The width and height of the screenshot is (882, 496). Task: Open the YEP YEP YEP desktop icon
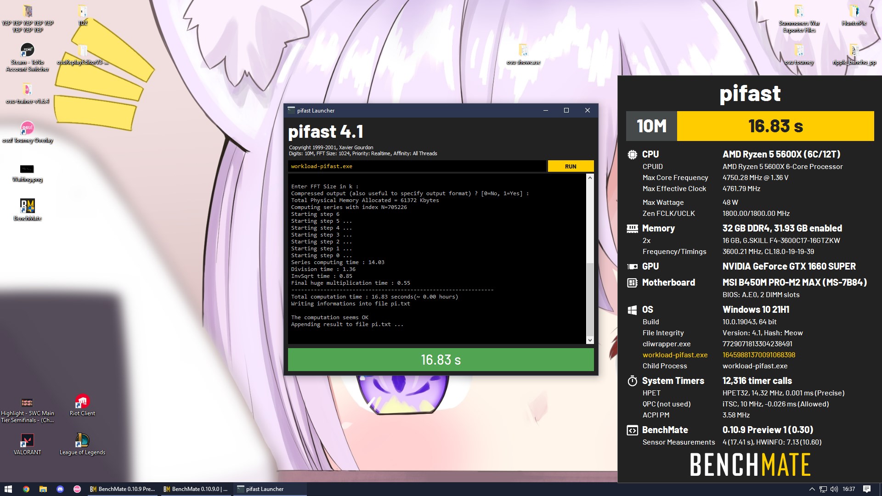point(28,18)
